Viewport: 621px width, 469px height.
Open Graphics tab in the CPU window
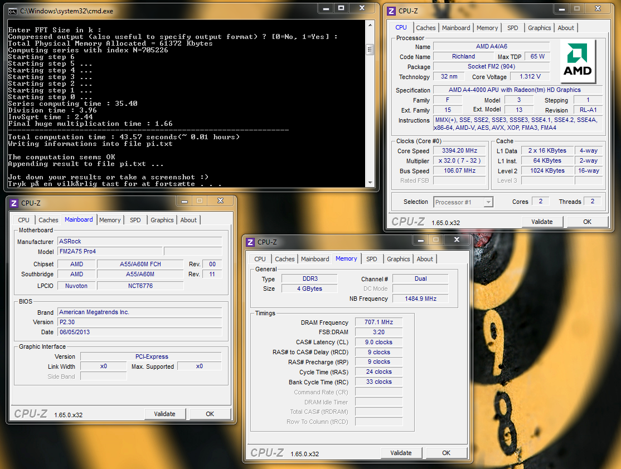[539, 28]
